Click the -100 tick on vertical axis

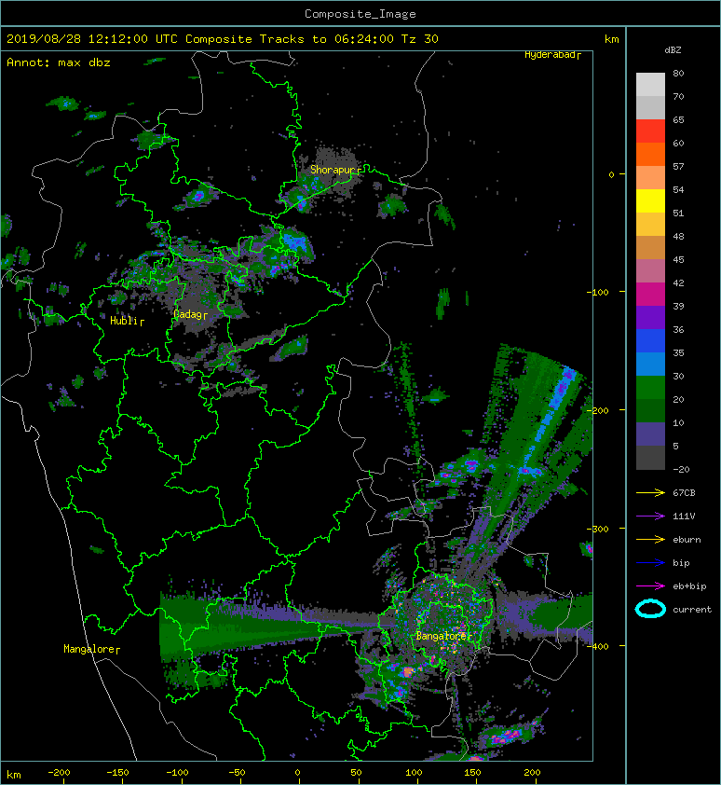597,292
